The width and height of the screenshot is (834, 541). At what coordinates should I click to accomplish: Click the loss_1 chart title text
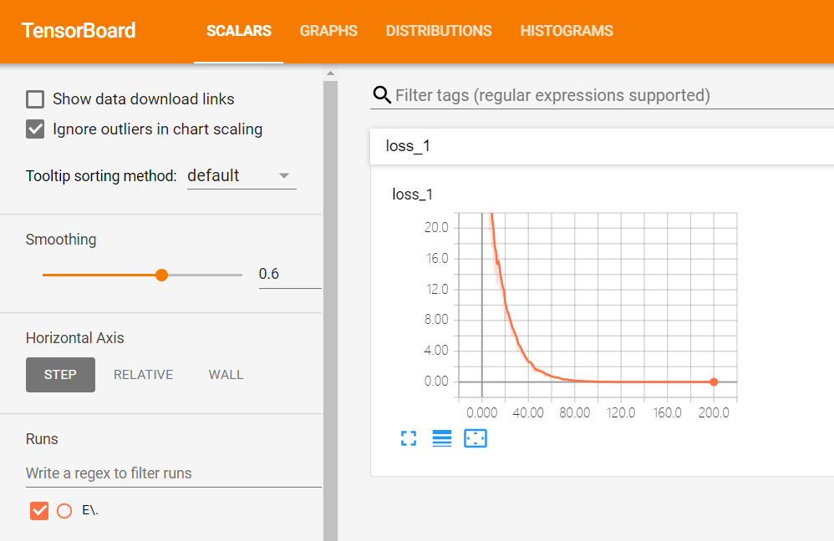click(x=412, y=195)
